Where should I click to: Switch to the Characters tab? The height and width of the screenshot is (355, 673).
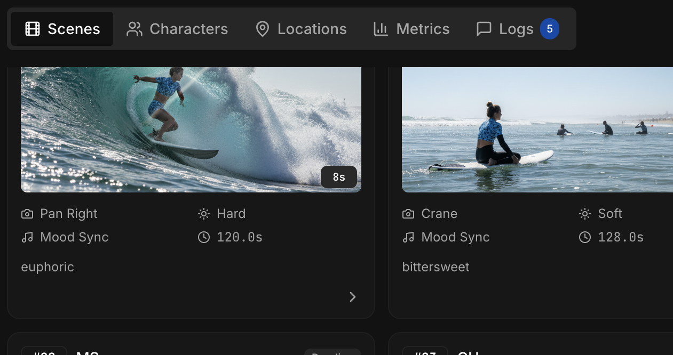click(177, 29)
